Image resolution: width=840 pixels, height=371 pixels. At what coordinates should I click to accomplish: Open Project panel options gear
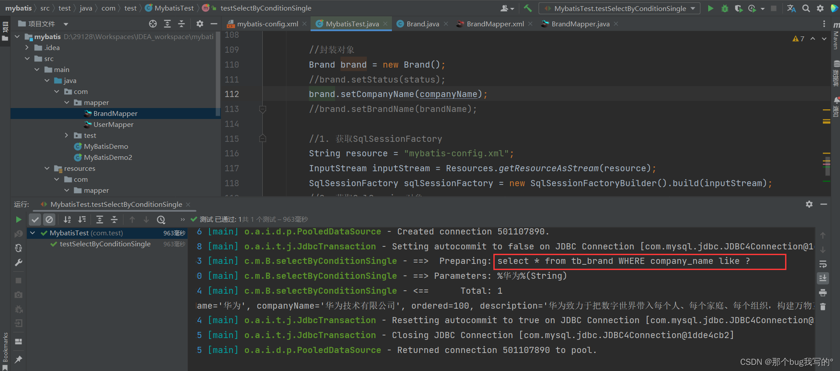tap(199, 24)
